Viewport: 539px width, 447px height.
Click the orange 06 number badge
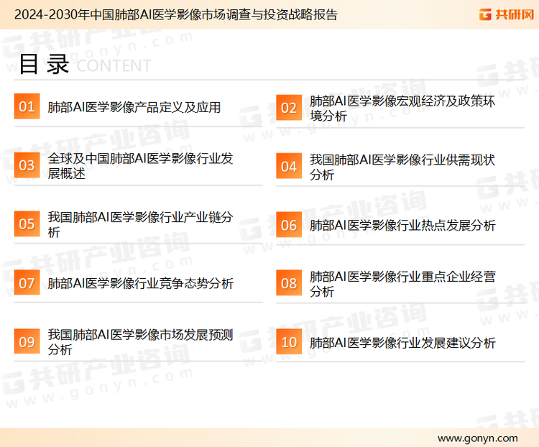[x=289, y=225]
